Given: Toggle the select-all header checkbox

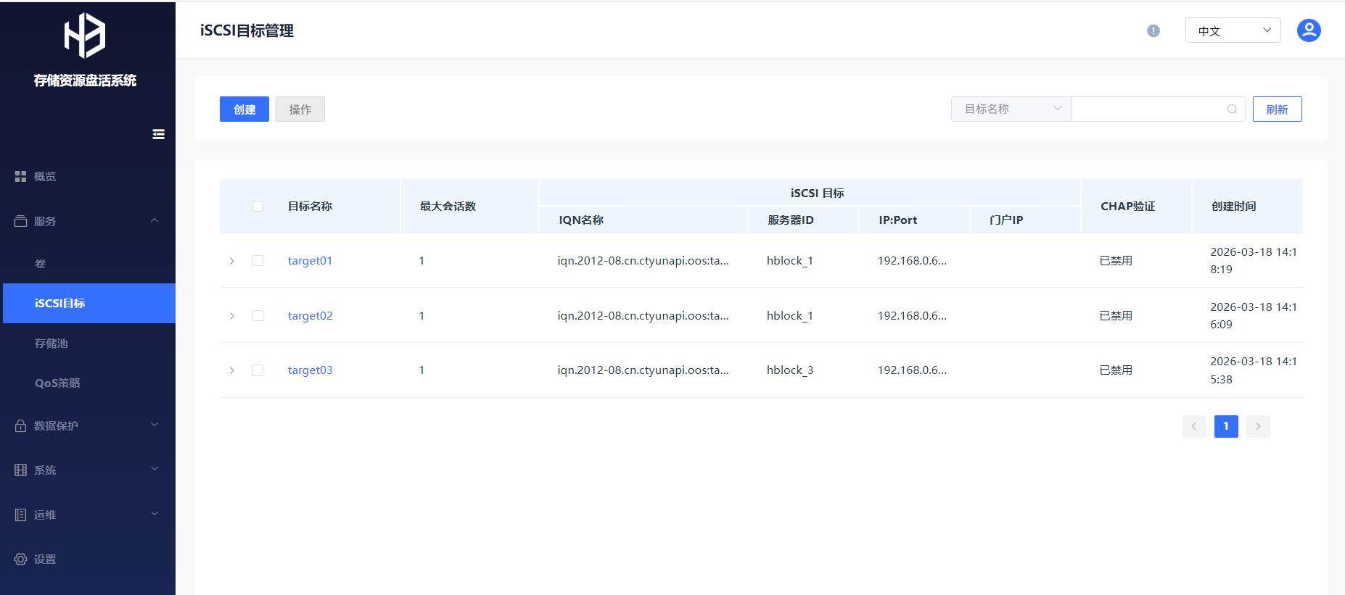Looking at the screenshot, I should click(x=258, y=207).
